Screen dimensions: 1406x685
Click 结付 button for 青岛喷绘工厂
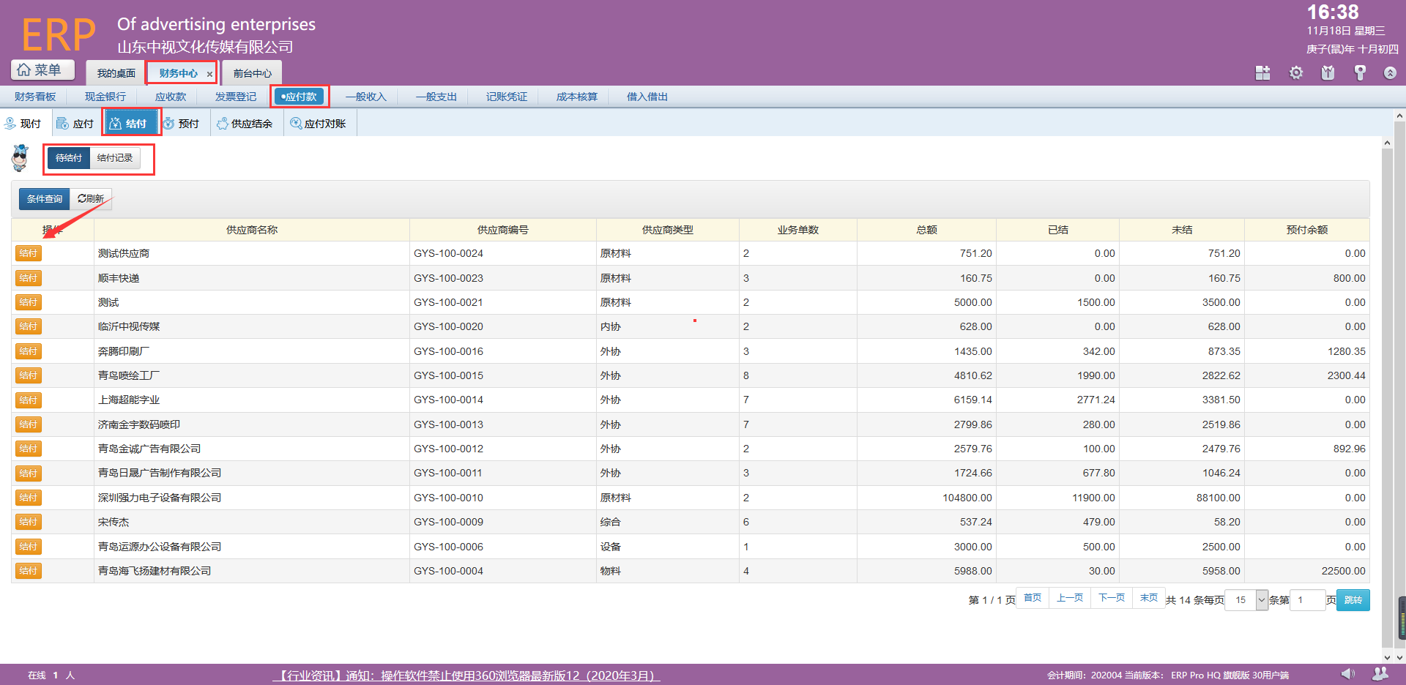click(x=29, y=375)
